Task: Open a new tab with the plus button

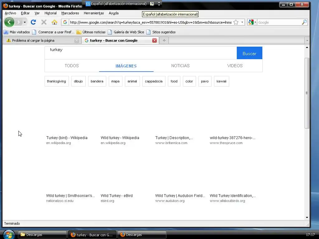Action: click(164, 40)
